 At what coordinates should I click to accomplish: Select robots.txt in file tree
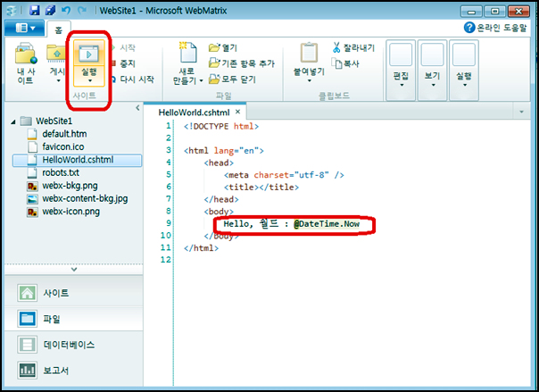click(61, 172)
